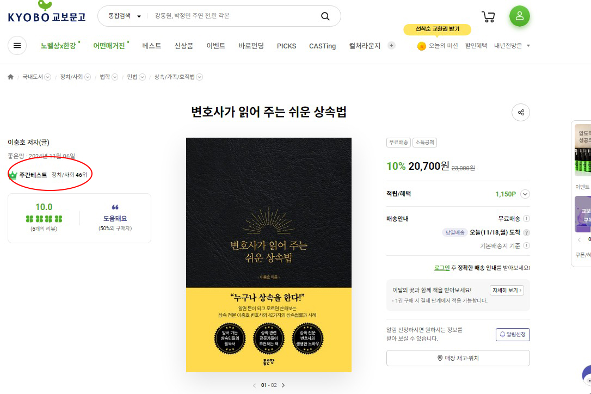Open the 통합검색 search type dropdown
Viewport: 591px width, 394px height.
pos(125,16)
